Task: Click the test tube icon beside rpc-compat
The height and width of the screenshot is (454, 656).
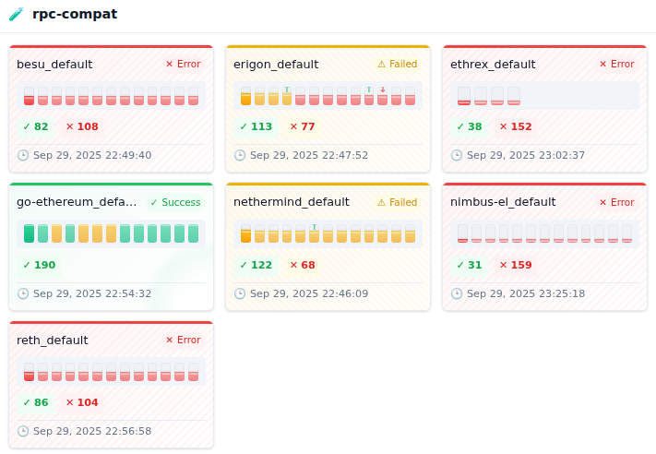Action: tap(16, 15)
